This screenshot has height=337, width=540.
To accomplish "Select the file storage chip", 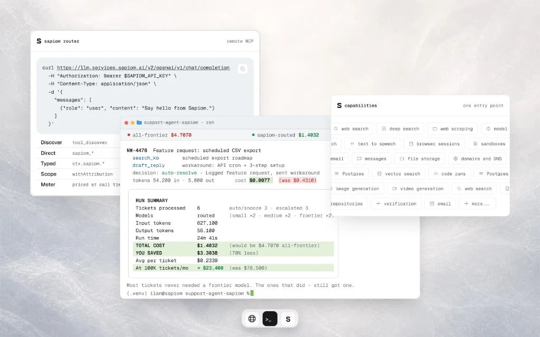I will [x=419, y=159].
